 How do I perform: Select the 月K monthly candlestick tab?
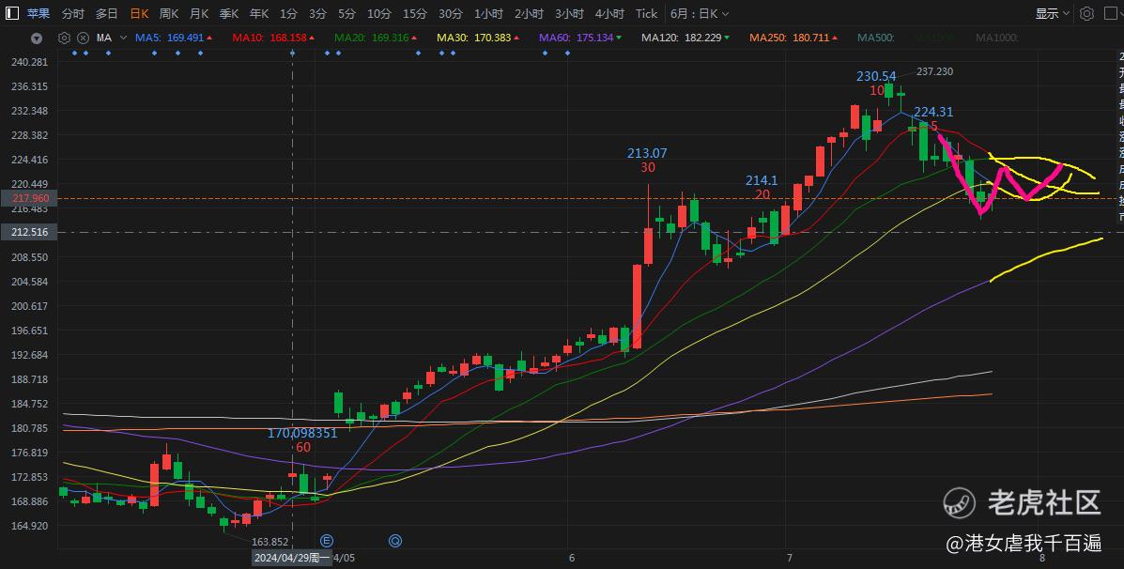199,14
